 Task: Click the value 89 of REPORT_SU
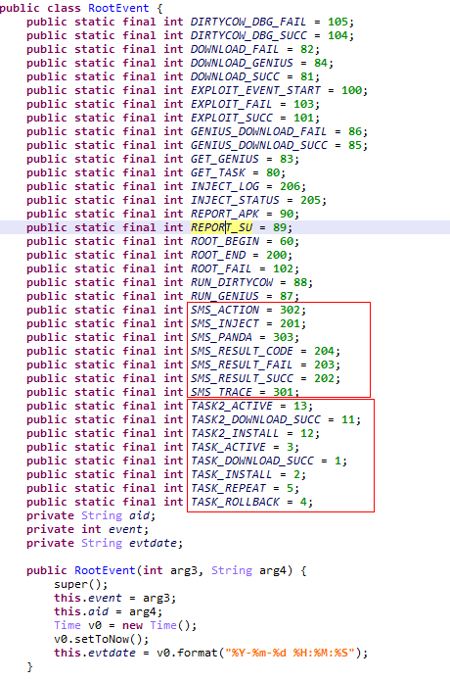pos(280,227)
